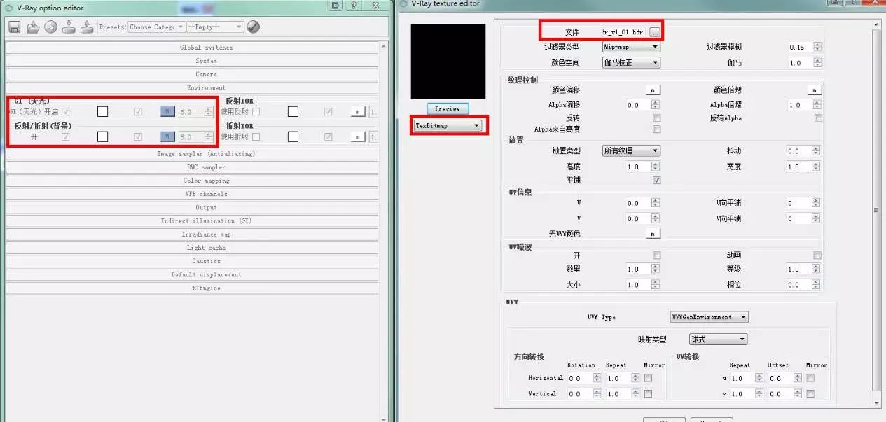
Task: Uncheck the 平铺 checkbox
Action: pos(657,180)
